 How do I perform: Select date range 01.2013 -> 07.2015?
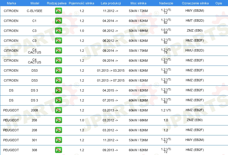111,80
